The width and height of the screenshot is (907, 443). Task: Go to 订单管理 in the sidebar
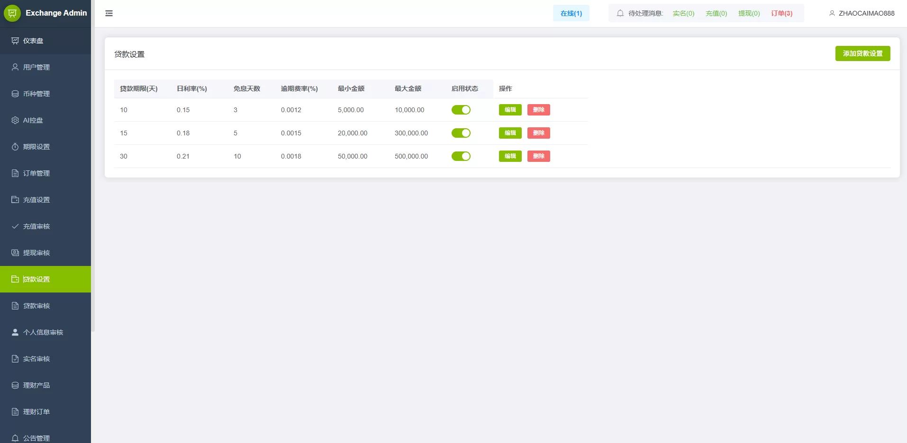(x=36, y=173)
